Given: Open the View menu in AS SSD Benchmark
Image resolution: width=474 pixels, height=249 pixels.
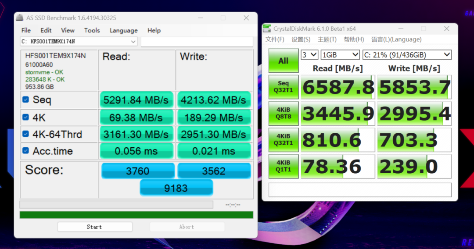Looking at the screenshot, I should pos(68,30).
